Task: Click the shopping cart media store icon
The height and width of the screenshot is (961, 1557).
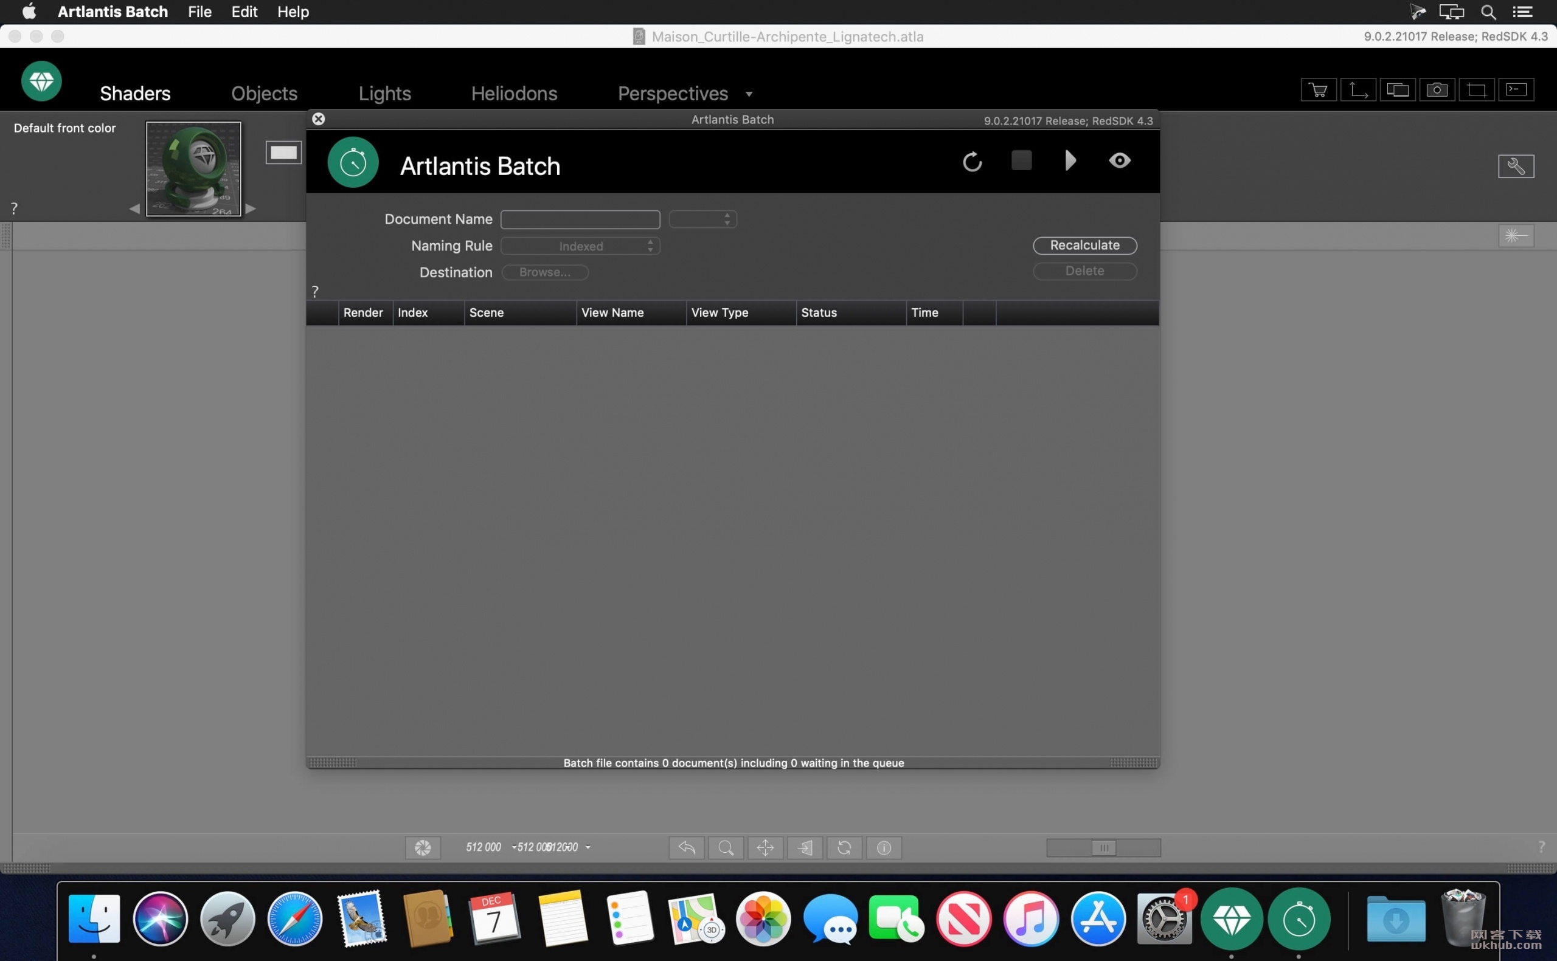Action: 1319,89
